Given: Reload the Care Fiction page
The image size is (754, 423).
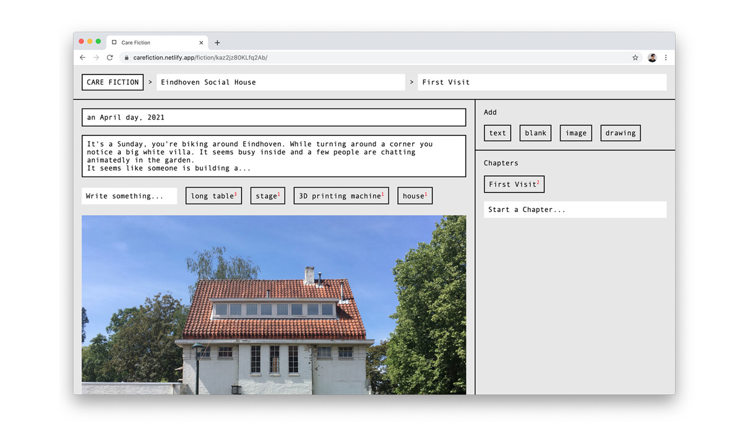Looking at the screenshot, I should pyautogui.click(x=110, y=58).
